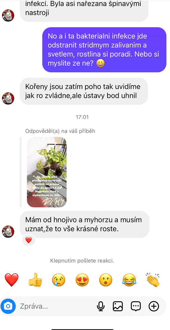Focus the Zpráva message input field
The height and width of the screenshot is (330, 170).
57,306
